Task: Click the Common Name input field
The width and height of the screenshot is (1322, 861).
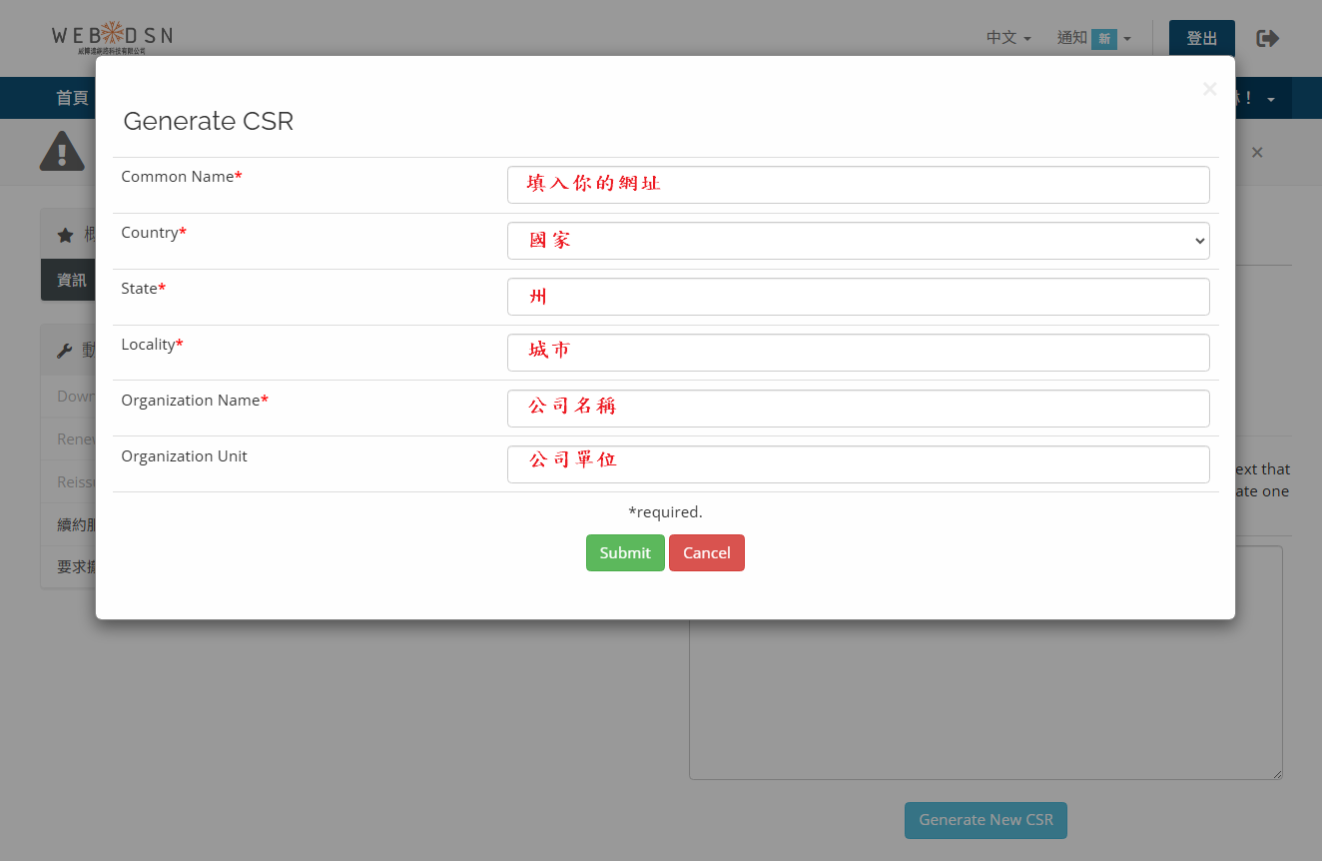Action: 858,185
